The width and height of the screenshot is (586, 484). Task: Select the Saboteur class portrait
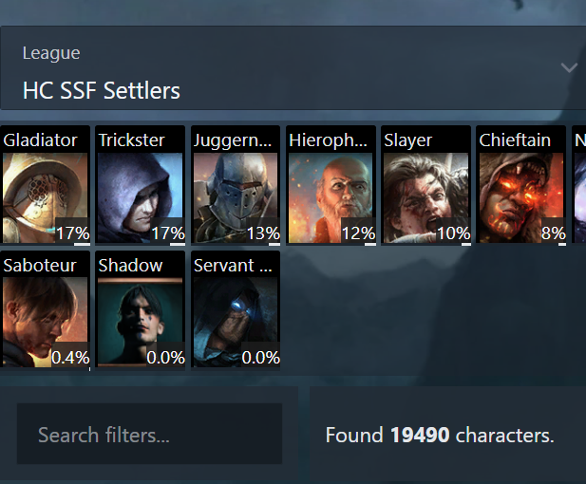[x=45, y=322]
